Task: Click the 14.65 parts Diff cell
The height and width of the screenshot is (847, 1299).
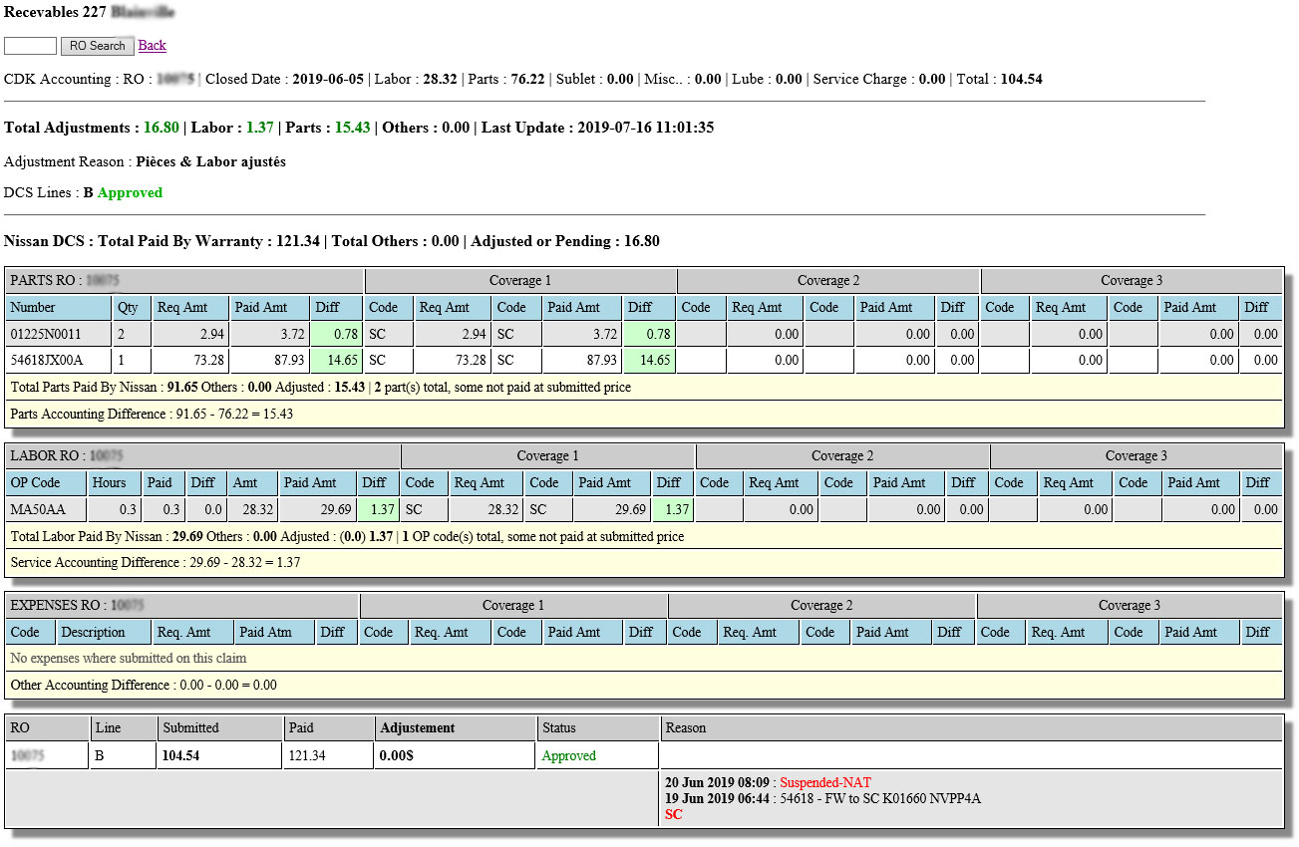Action: point(336,361)
